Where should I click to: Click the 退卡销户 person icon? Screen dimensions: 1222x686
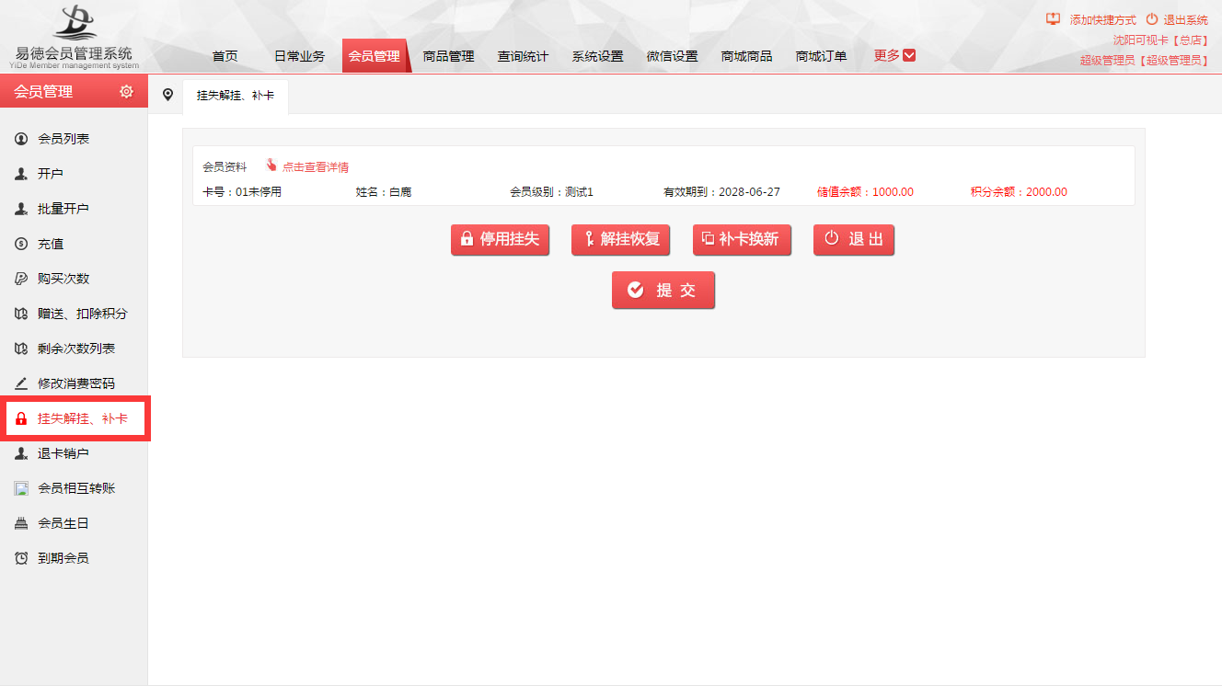click(x=21, y=453)
